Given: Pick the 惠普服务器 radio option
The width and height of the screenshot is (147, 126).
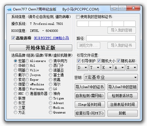Looking at the screenshot, I should click(27, 94).
